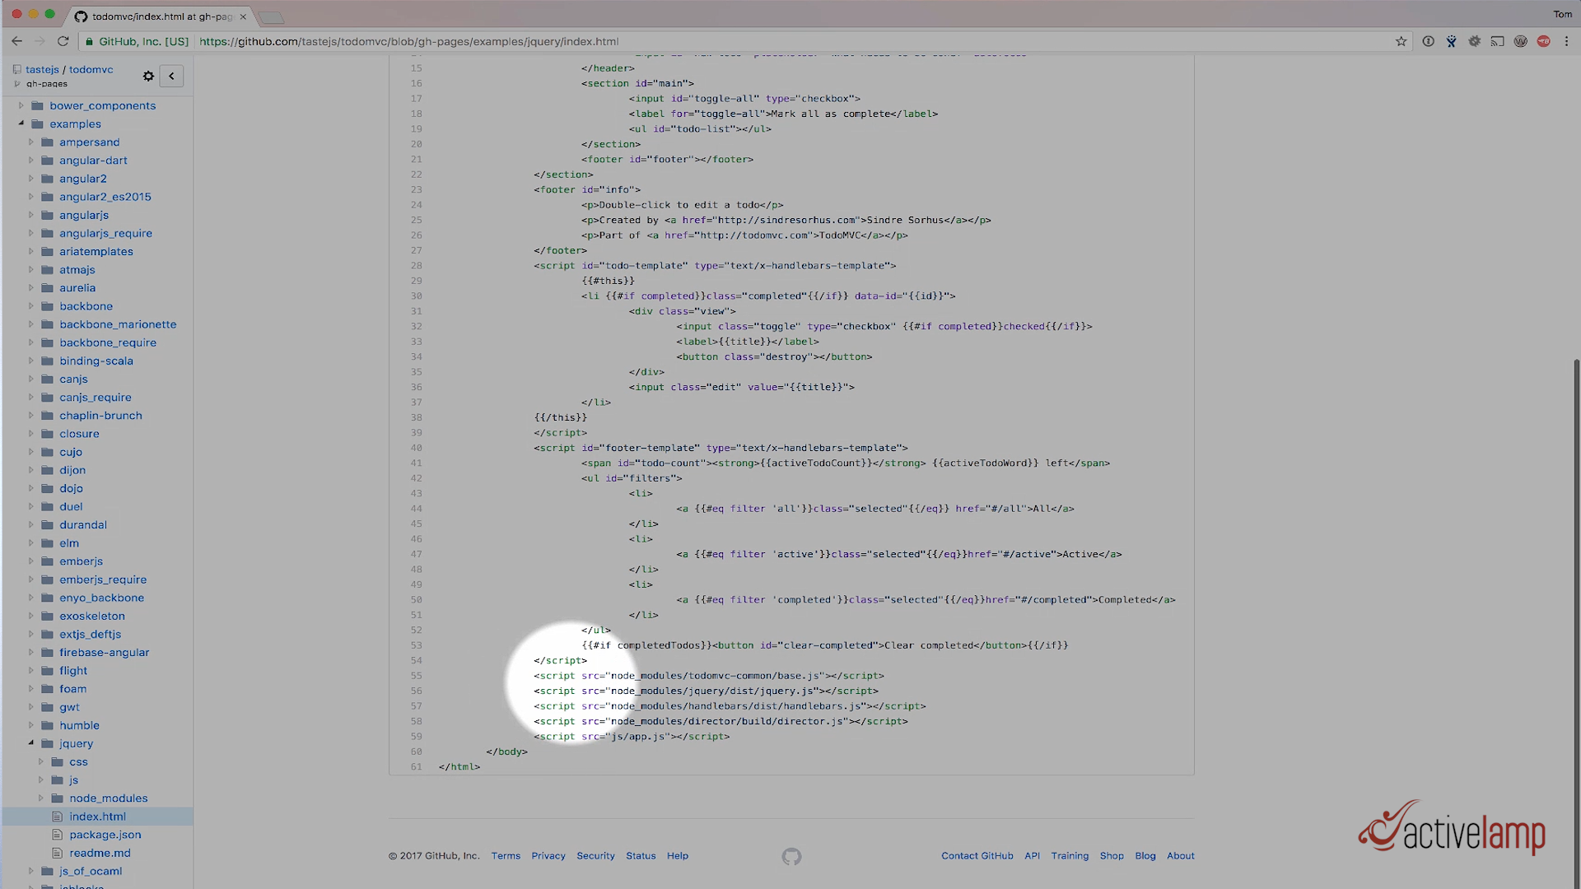Click the red Buffer-style extension icon
The width and height of the screenshot is (1581, 889).
[x=1543, y=41]
